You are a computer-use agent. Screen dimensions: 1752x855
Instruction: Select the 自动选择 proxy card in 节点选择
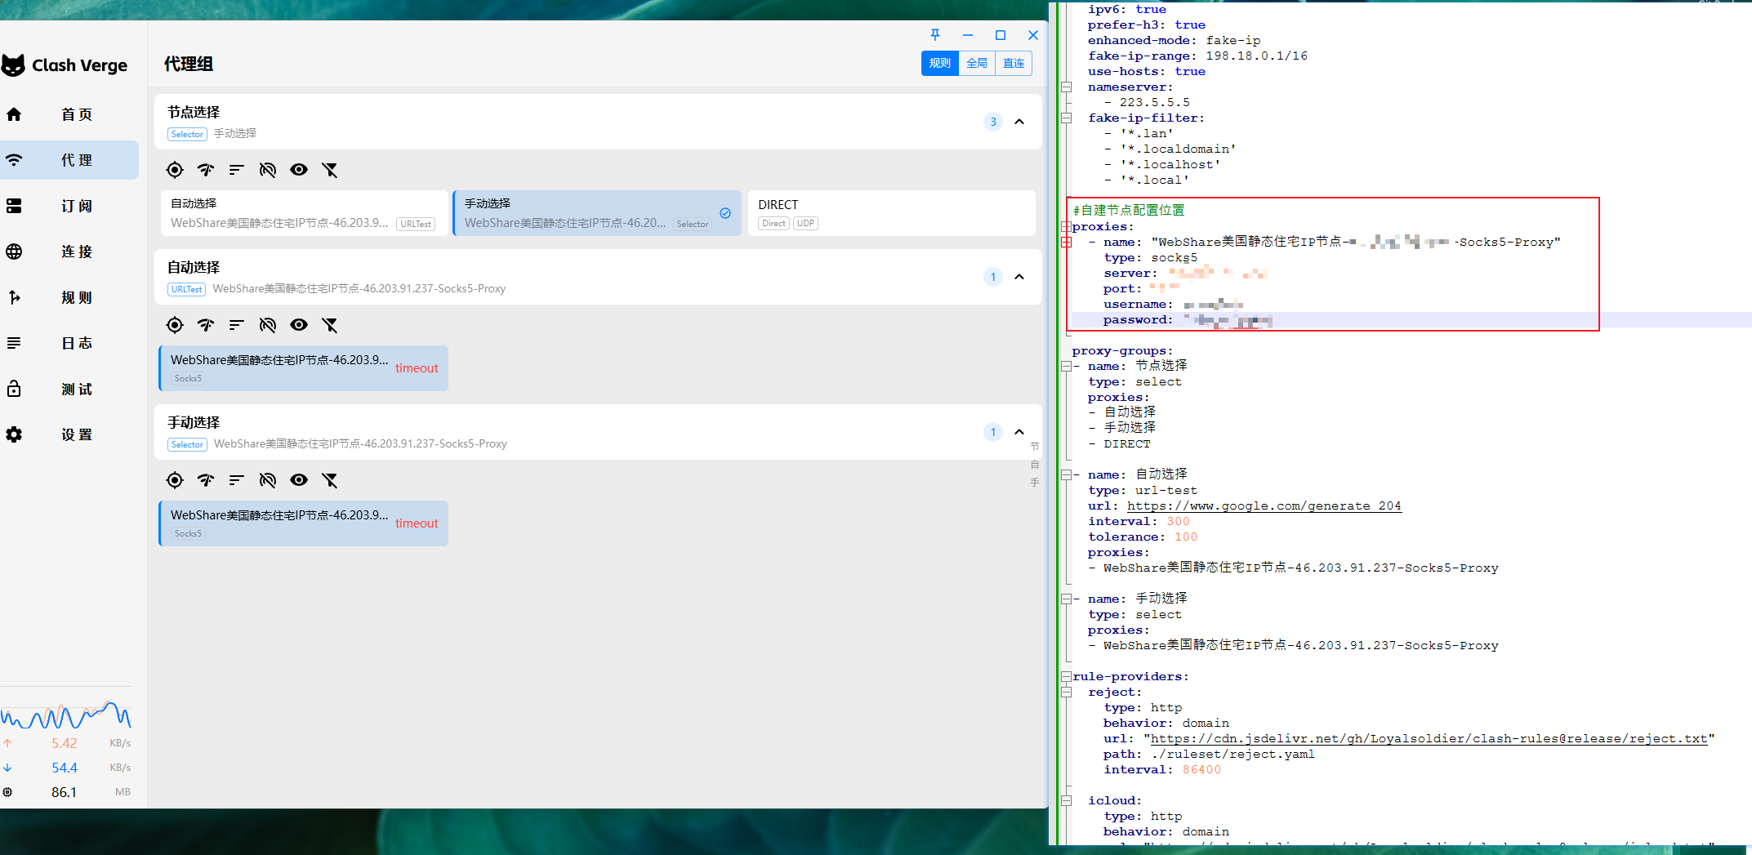pos(304,213)
